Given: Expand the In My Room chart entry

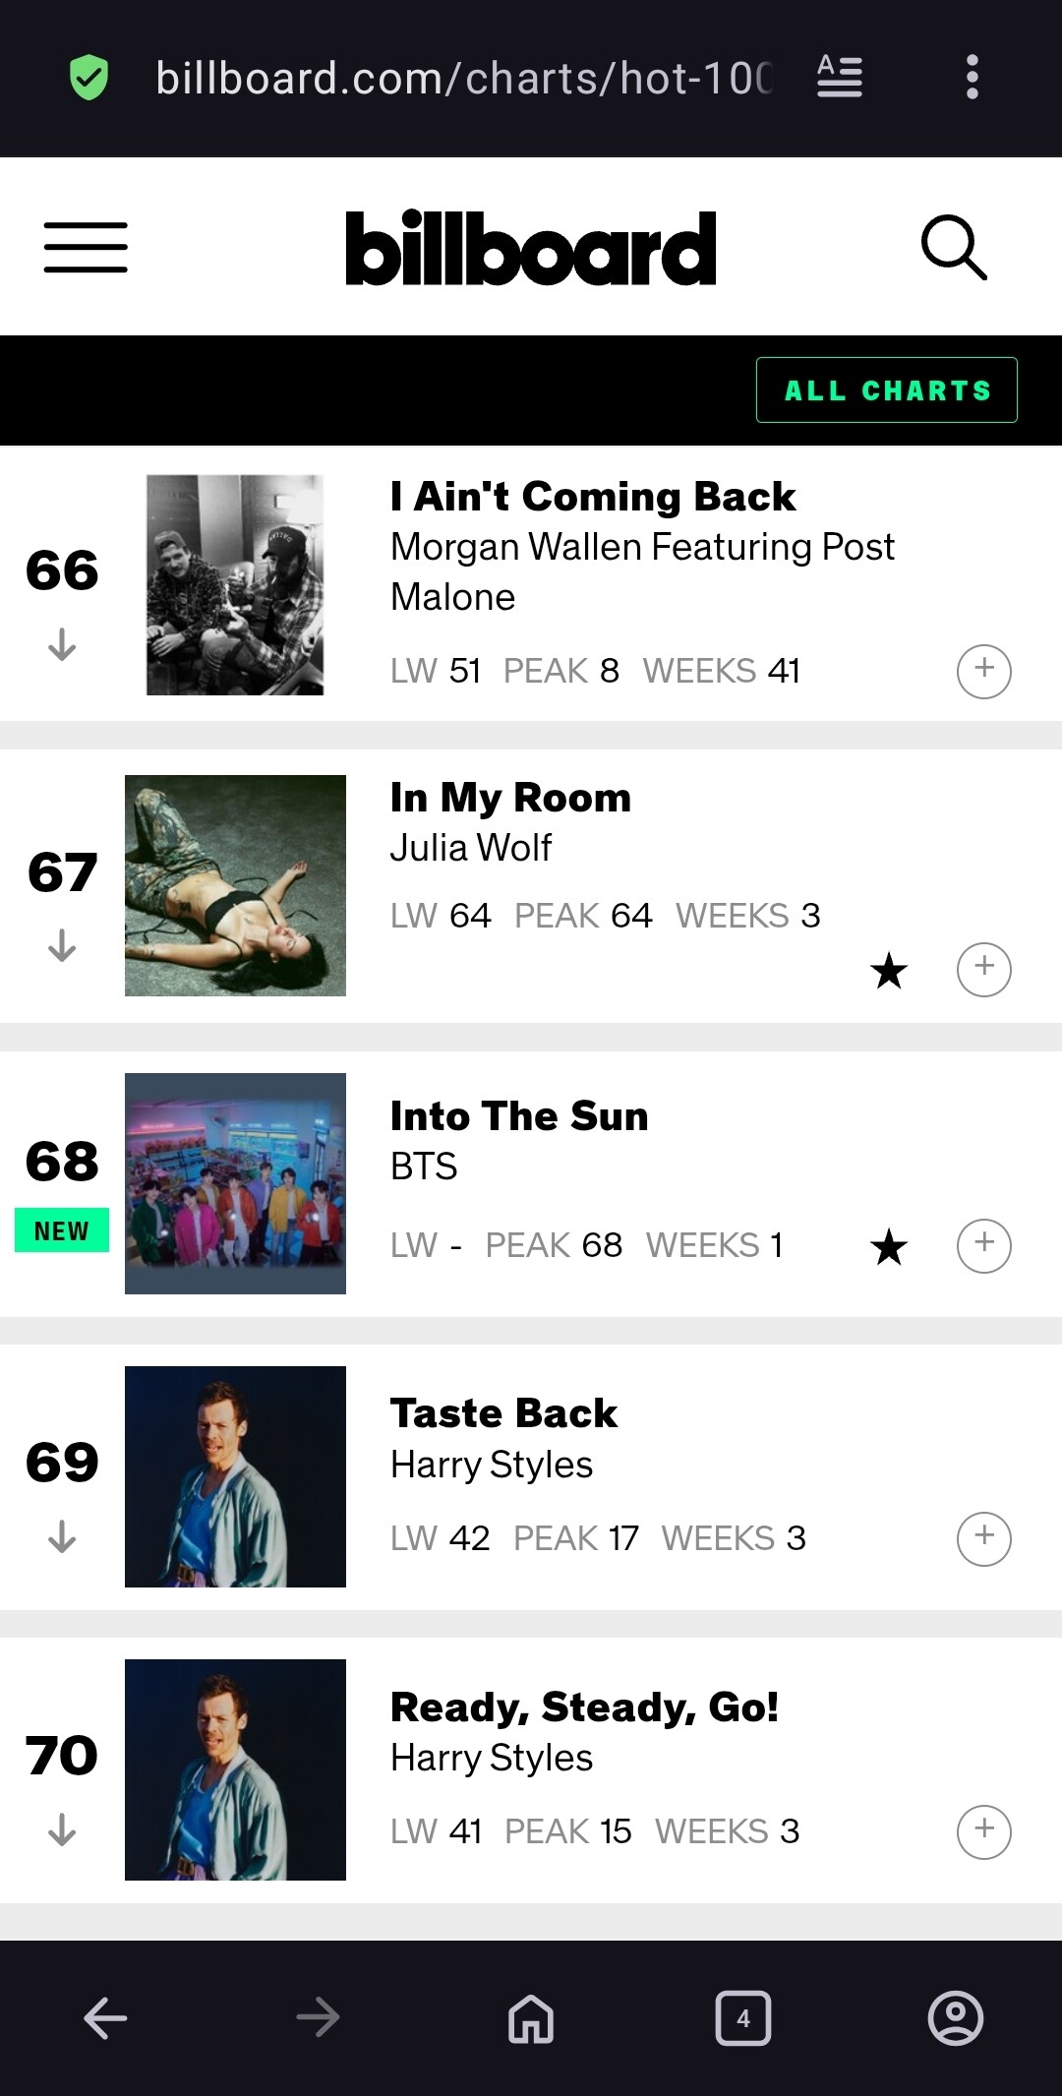Looking at the screenshot, I should [983, 970].
